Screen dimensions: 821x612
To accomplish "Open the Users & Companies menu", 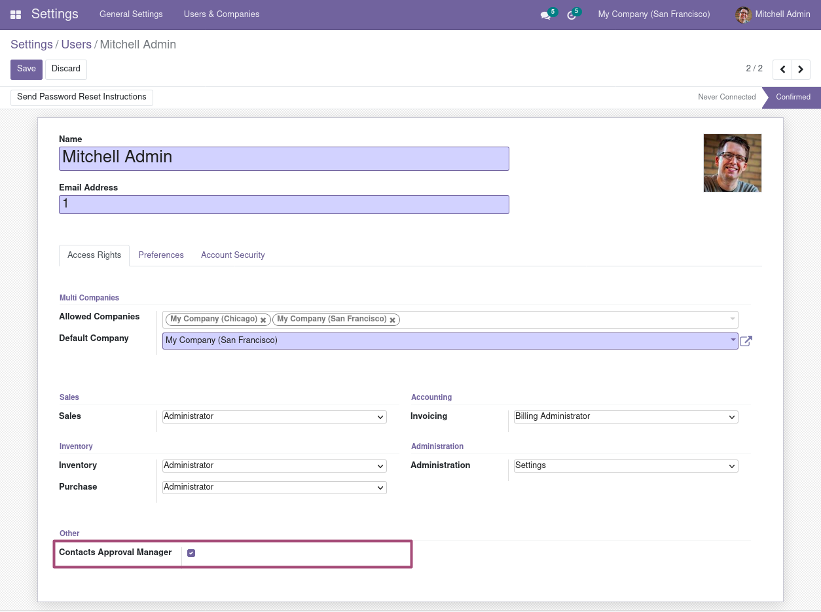I will pos(221,14).
